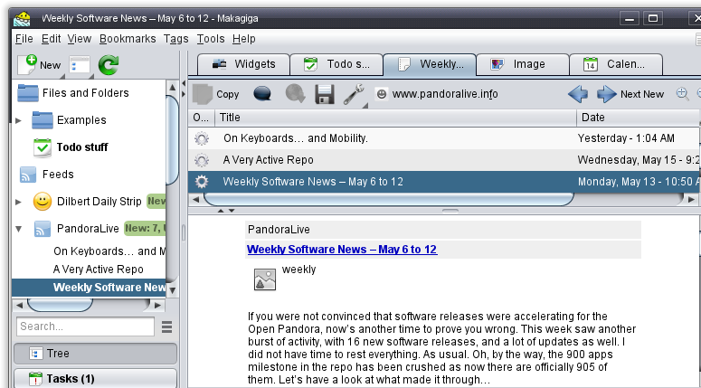The width and height of the screenshot is (701, 388).
Task: Click the grey globe download icon
Action: point(295,94)
